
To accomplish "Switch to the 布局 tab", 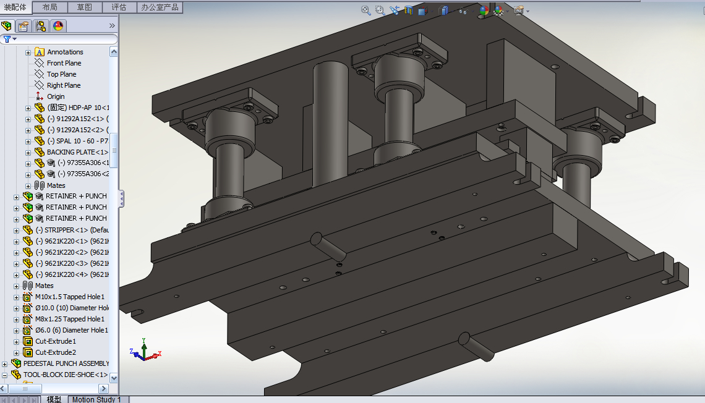I will click(x=50, y=7).
